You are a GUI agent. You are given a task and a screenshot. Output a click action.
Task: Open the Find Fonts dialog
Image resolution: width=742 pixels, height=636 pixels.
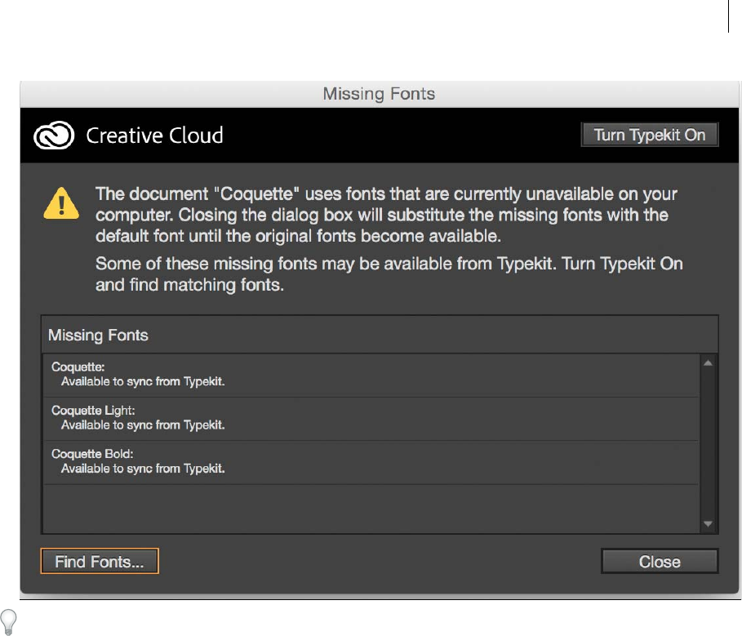(100, 561)
